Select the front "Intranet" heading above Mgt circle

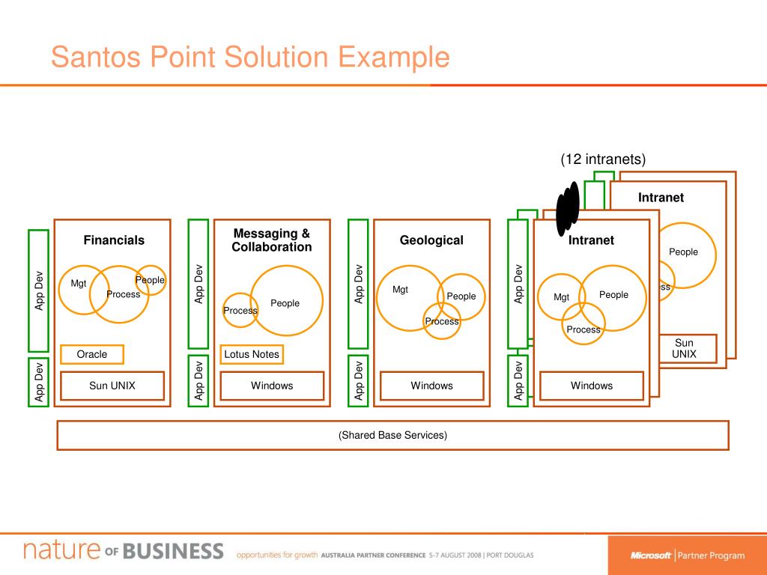pos(591,240)
